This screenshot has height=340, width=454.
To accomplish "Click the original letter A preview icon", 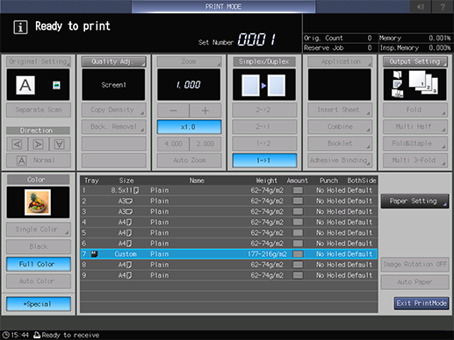I will click(x=25, y=85).
